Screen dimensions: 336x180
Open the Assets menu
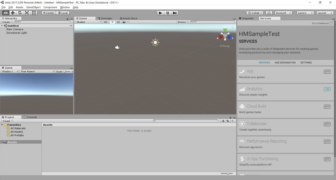pyautogui.click(x=19, y=7)
